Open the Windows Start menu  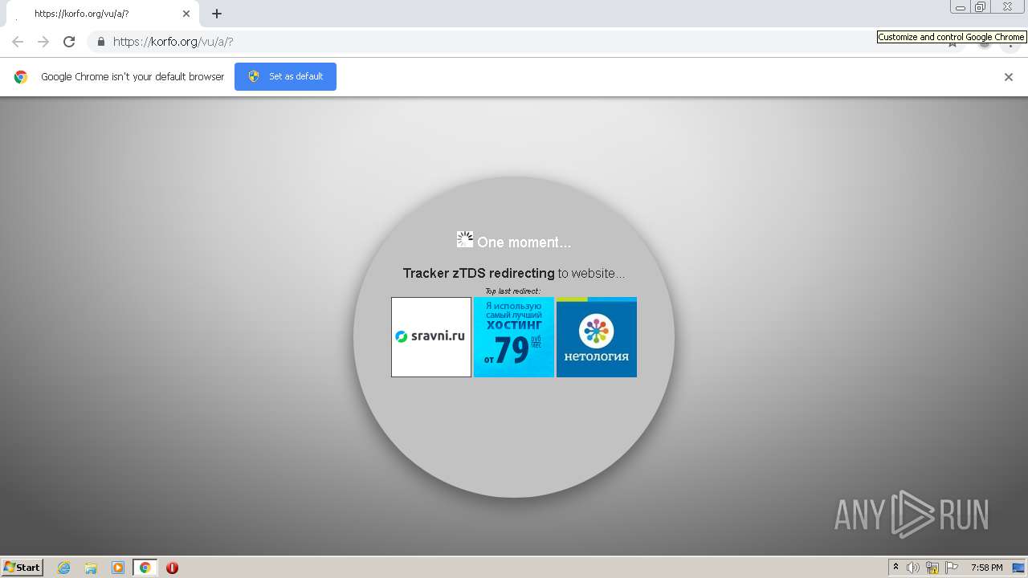[x=22, y=568]
